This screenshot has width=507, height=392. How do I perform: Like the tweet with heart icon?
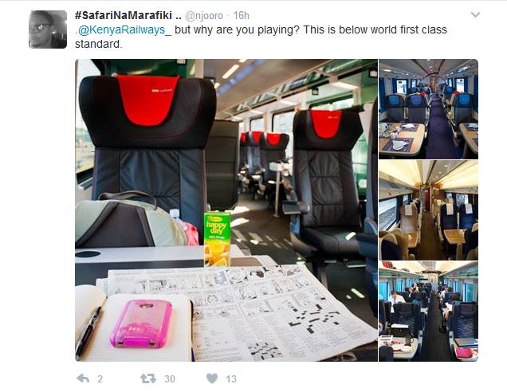[212, 378]
